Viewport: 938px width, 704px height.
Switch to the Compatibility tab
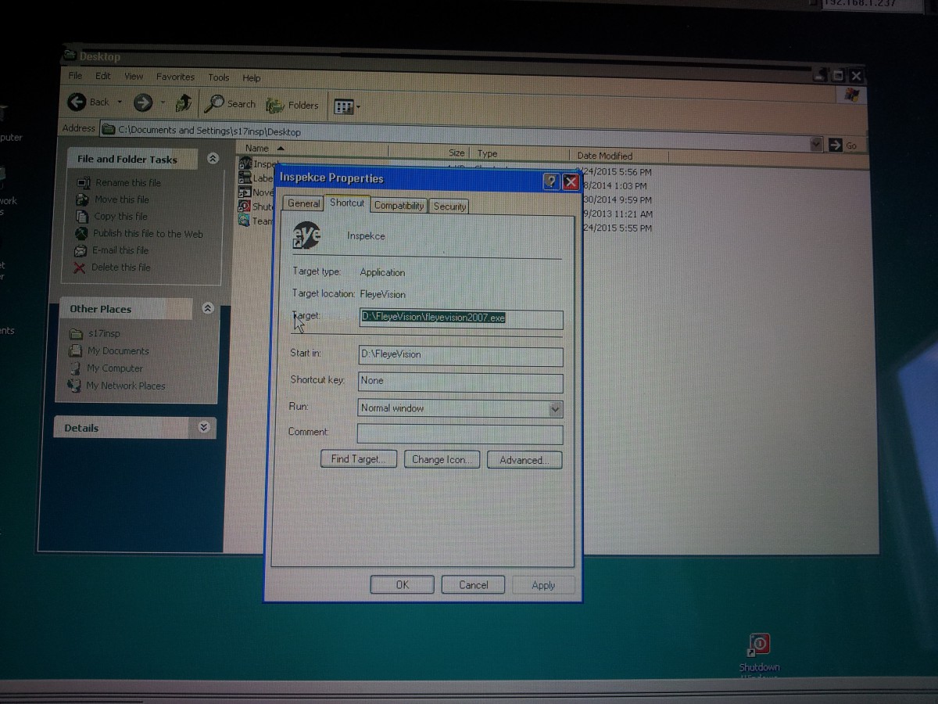(x=399, y=206)
